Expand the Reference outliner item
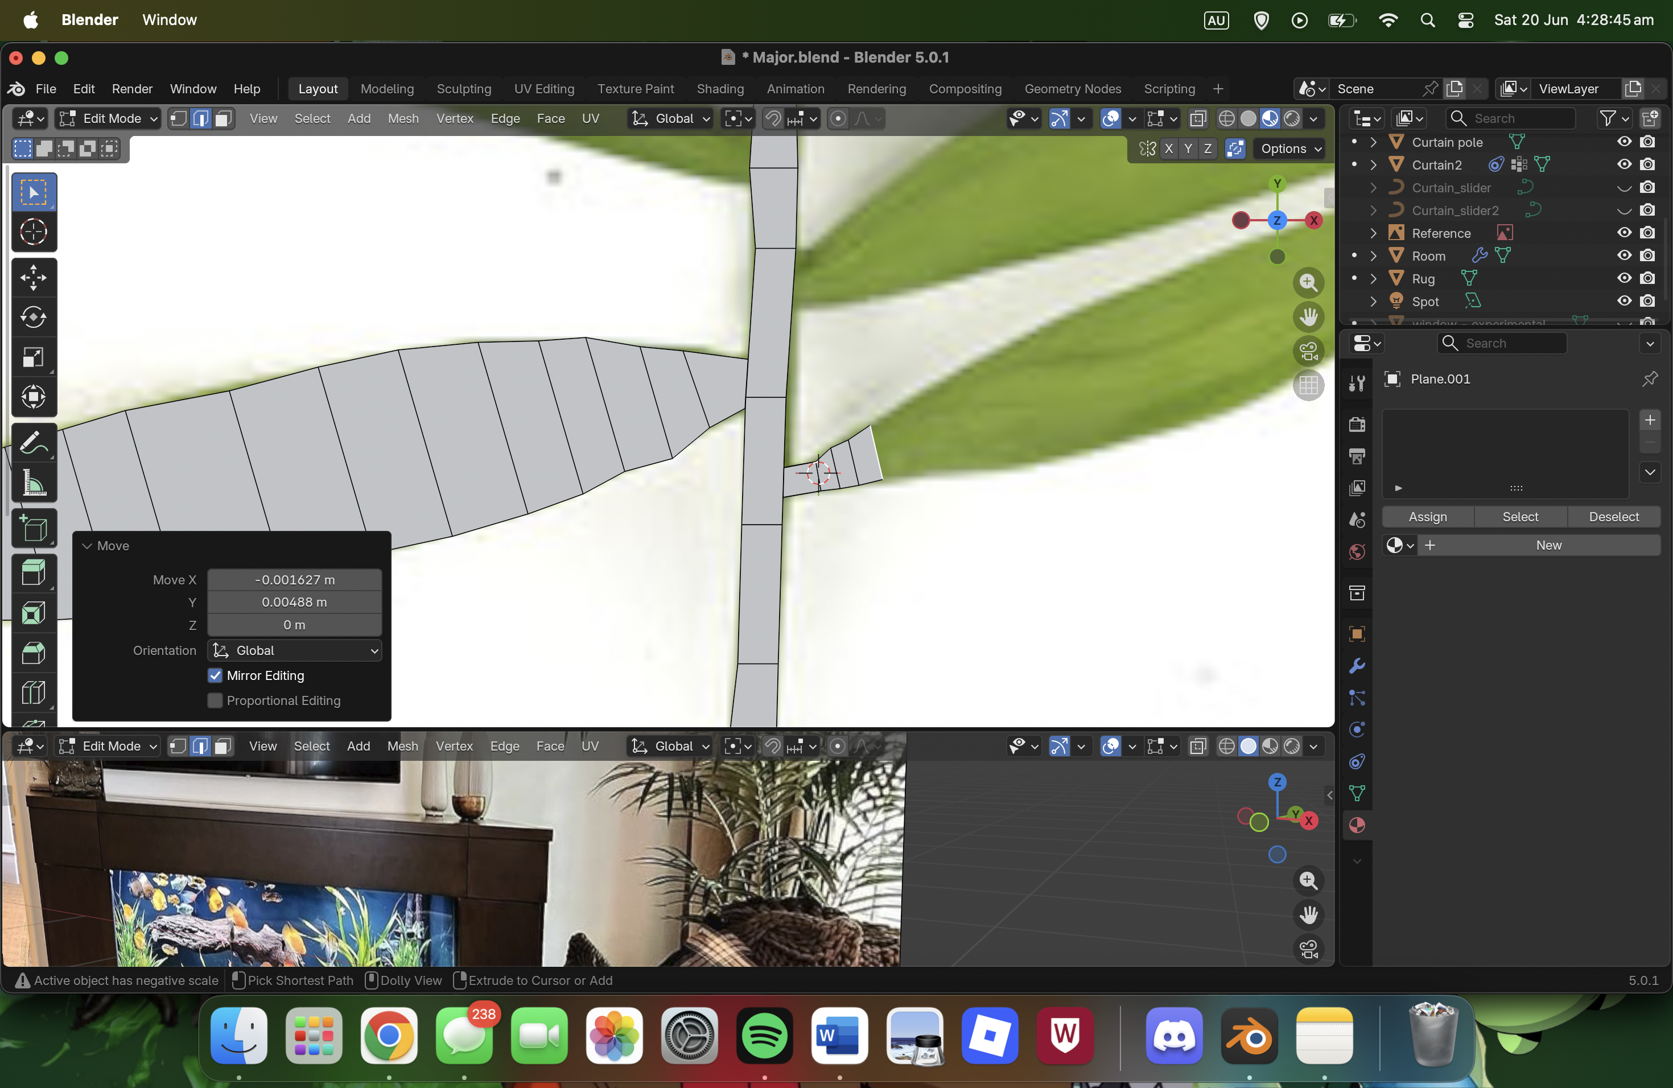1673x1088 pixels. [x=1373, y=233]
